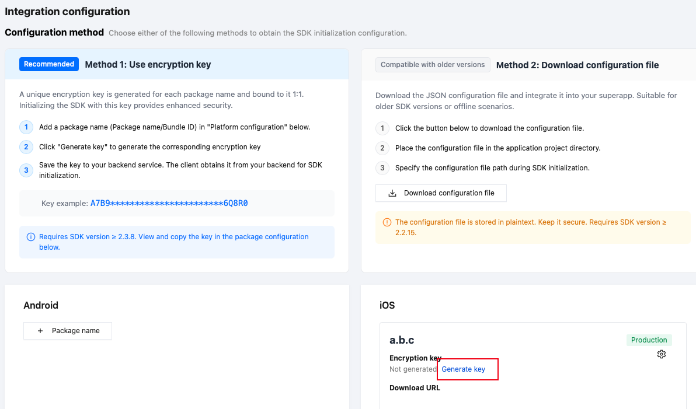Download the configuration file
The height and width of the screenshot is (409, 696).
coord(441,193)
